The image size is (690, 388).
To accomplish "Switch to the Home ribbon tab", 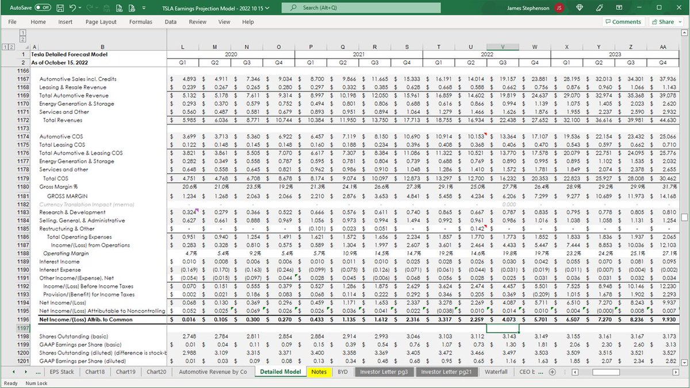I will [39, 22].
